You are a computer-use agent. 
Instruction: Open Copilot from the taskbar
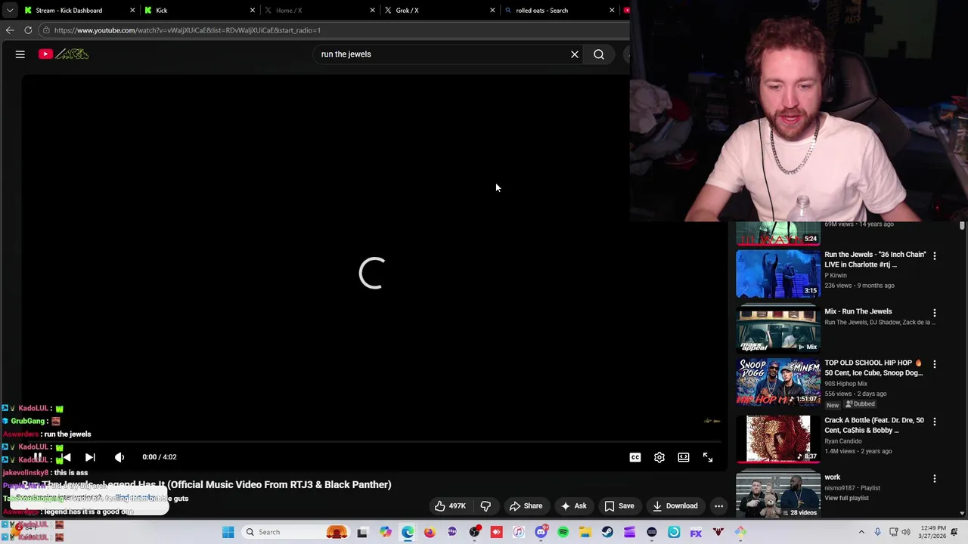(x=386, y=533)
